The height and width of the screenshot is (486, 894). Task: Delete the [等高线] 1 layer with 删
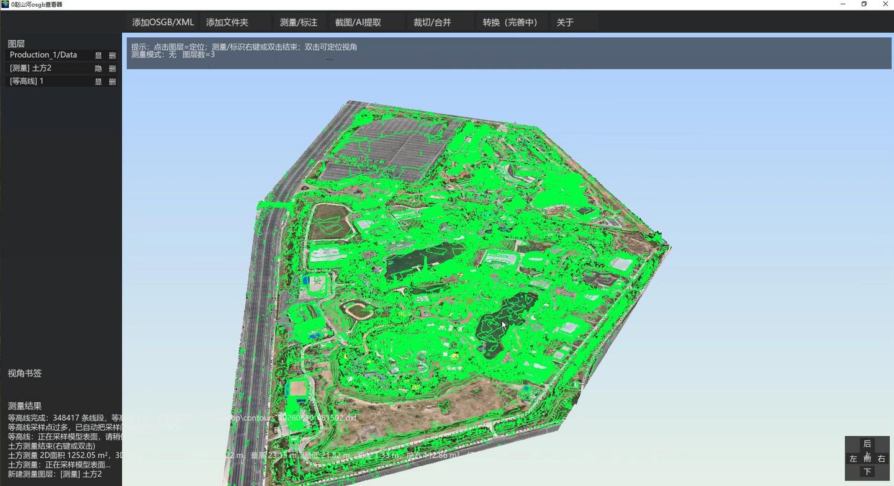pos(112,81)
